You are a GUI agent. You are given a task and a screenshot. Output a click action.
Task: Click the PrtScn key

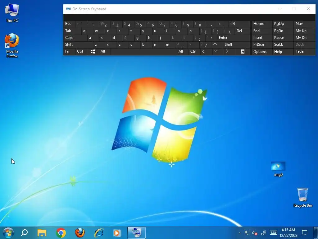[261, 45]
